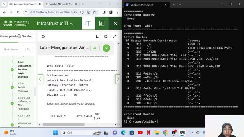Image resolution: width=244 pixels, height=137 pixels.
Task: Click the horizontal scrollbar in lab content
Action: [x=64, y=124]
